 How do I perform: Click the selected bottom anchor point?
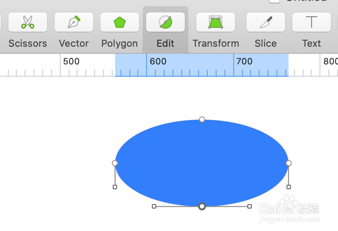point(202,206)
